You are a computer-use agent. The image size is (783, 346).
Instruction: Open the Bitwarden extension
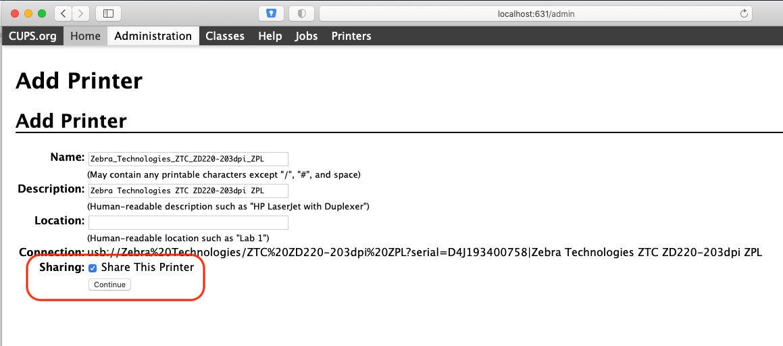click(x=272, y=14)
